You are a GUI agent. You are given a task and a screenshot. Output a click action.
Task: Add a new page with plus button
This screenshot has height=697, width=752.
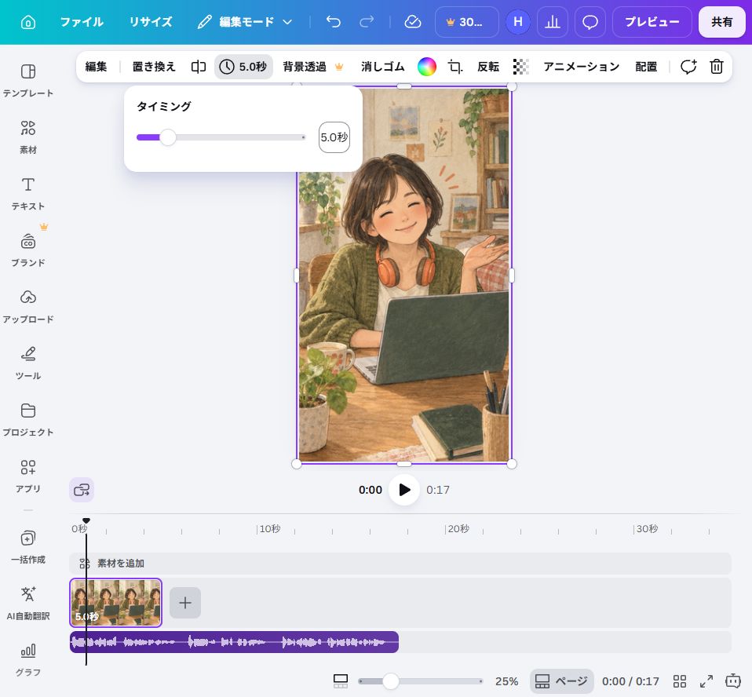(x=185, y=603)
